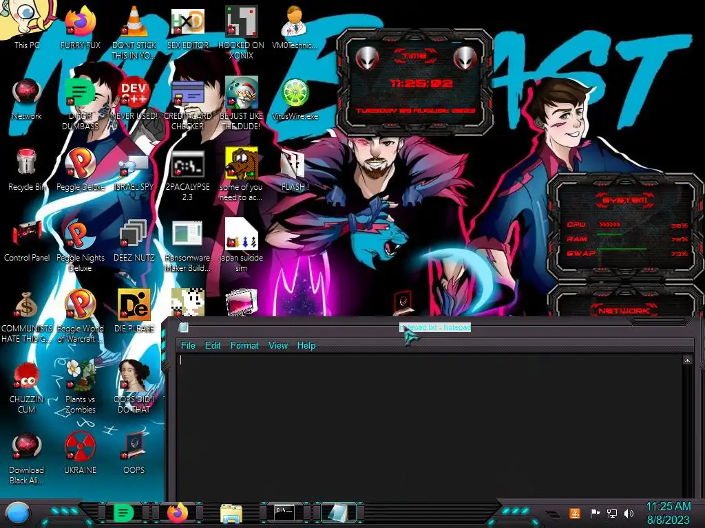Image resolution: width=705 pixels, height=528 pixels.
Task: Open Notepad's View menu
Action: (278, 345)
